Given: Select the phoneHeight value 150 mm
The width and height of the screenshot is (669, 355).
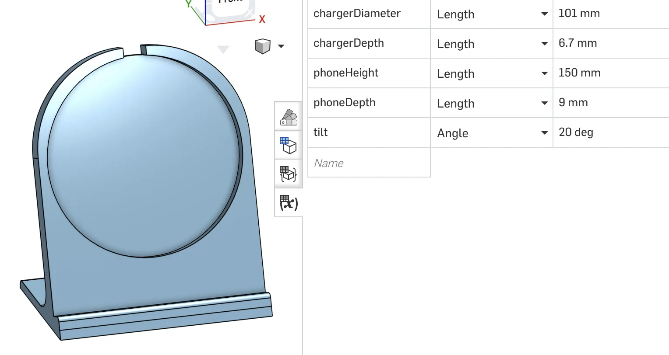Looking at the screenshot, I should 579,73.
